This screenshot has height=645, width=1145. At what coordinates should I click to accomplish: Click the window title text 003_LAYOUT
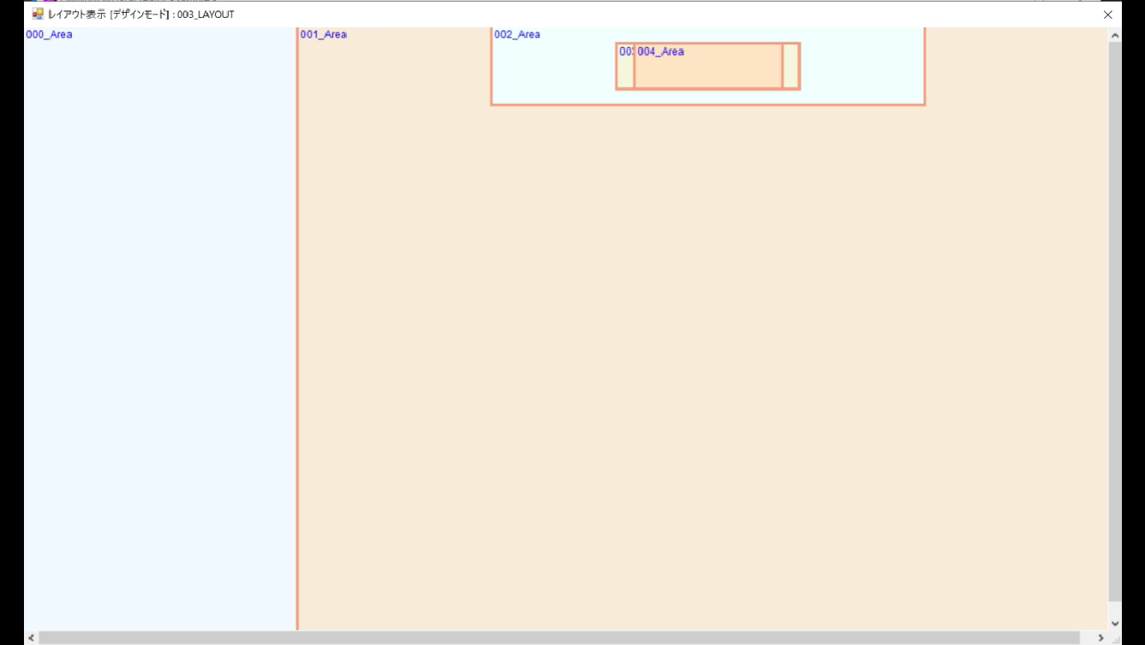point(206,15)
